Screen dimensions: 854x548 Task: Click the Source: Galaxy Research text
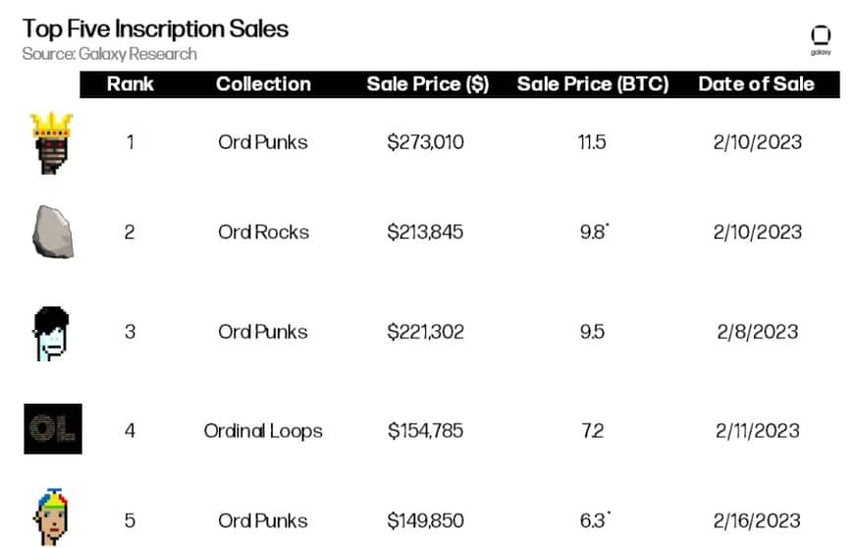tap(109, 54)
